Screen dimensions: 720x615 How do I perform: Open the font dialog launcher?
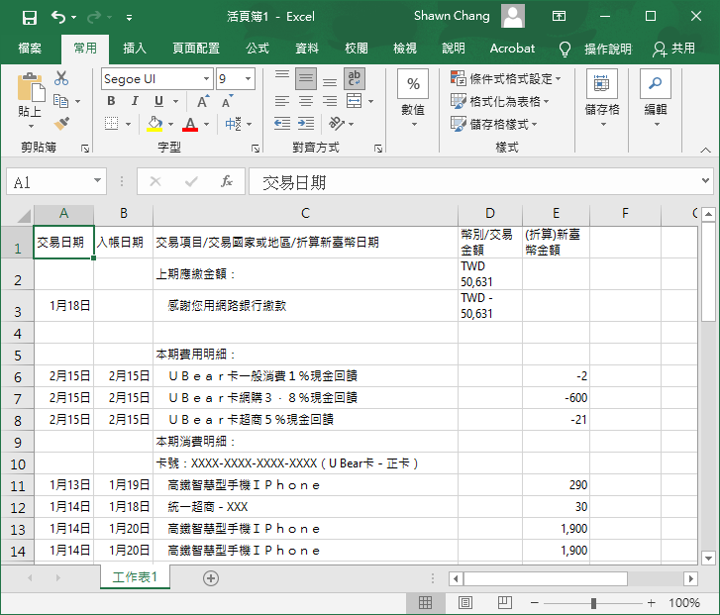256,149
